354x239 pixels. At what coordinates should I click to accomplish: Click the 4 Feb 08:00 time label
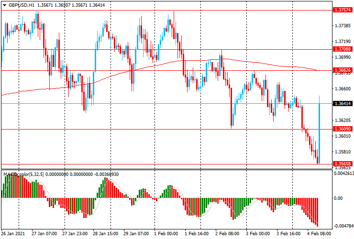(319, 234)
